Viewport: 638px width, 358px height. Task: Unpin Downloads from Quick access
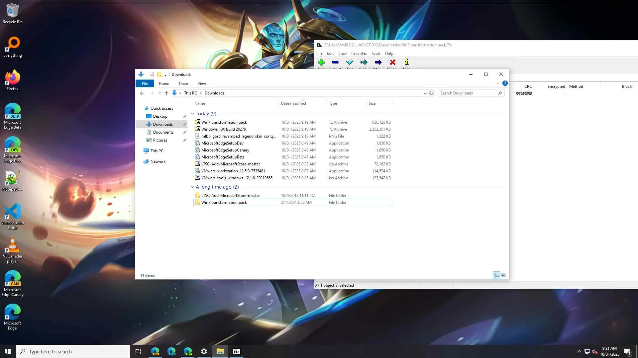[x=184, y=124]
